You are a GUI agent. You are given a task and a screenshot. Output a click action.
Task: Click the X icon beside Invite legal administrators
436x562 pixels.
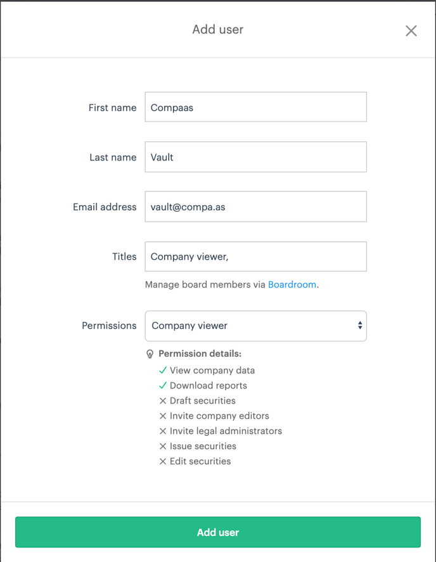[163, 431]
